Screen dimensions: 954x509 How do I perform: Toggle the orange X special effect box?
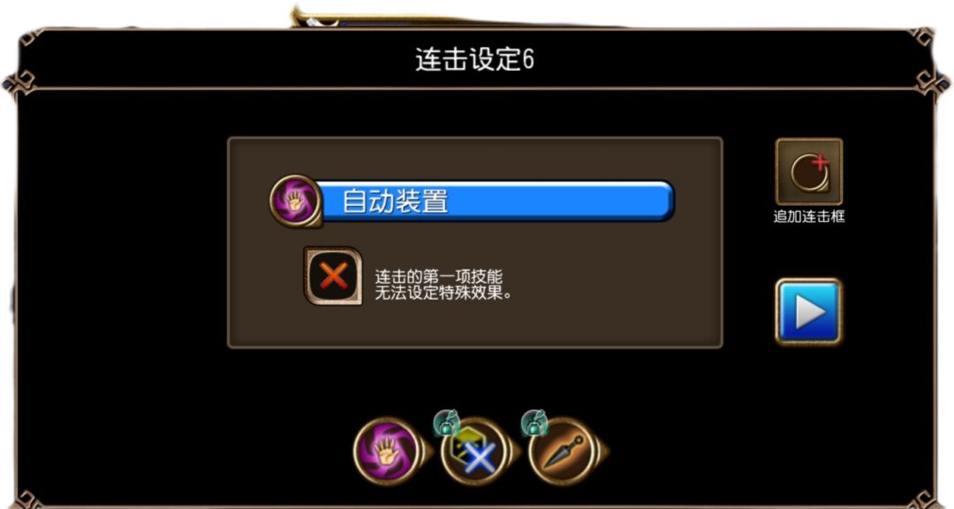pos(333,276)
